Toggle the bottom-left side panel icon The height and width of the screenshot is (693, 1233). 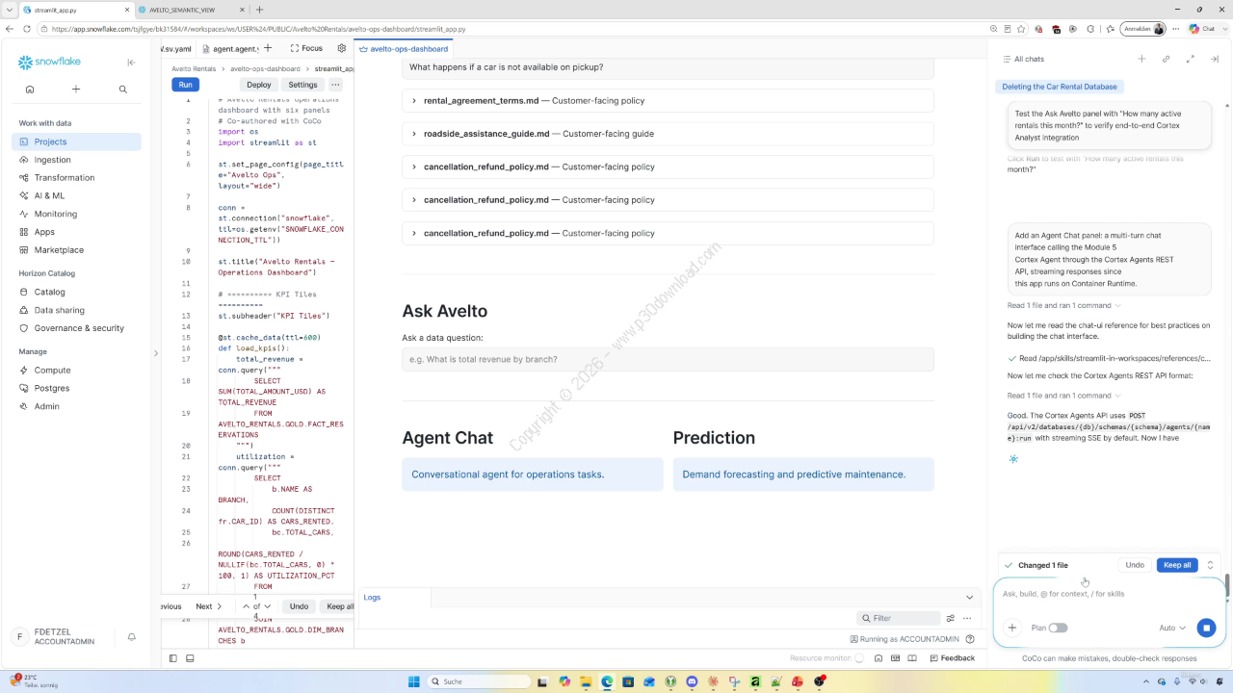(173, 658)
